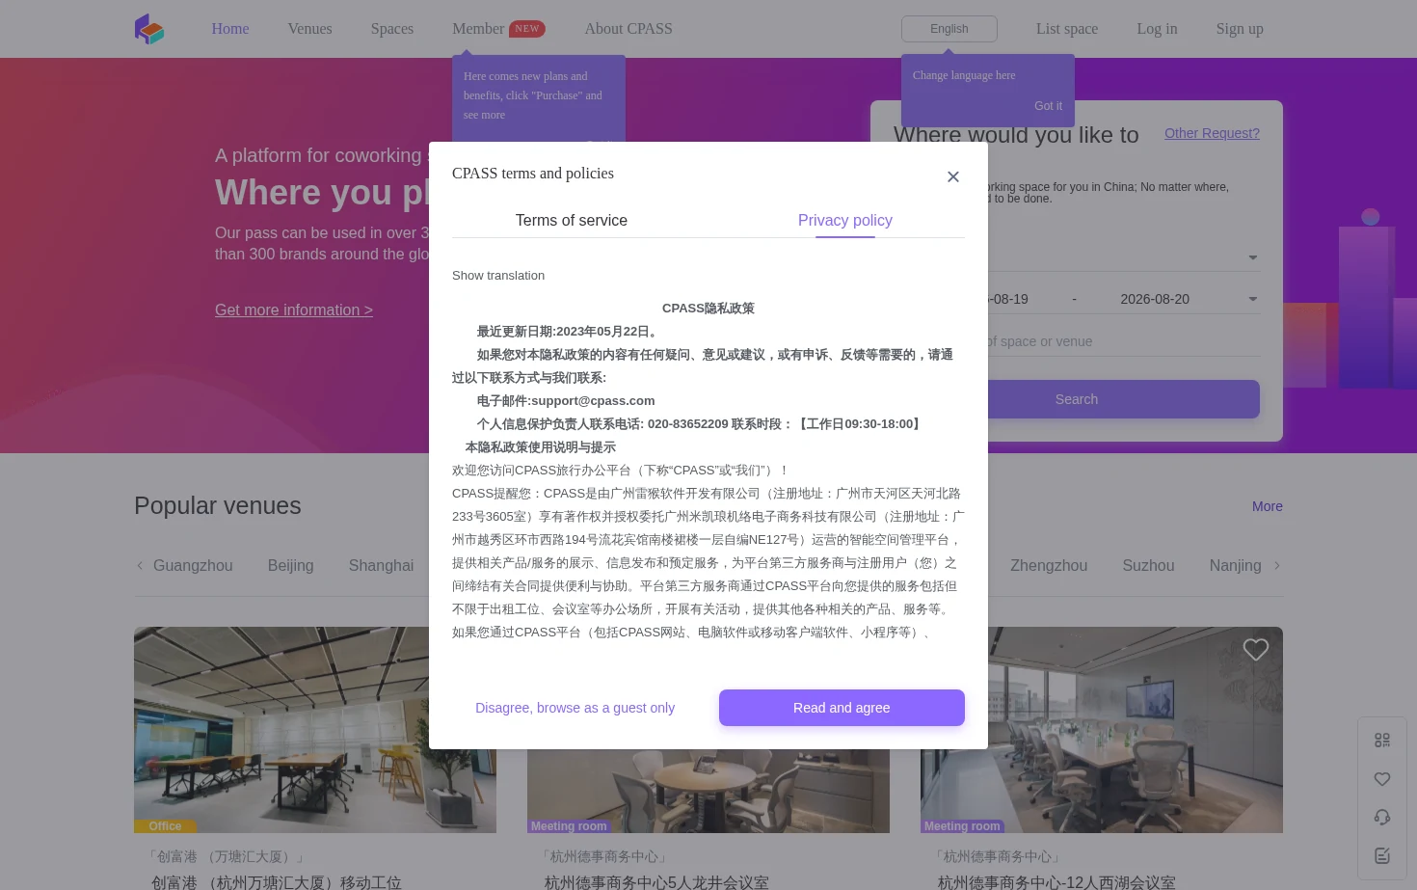This screenshot has height=890, width=1417.
Task: Show previous cities with left chevron
Action: [x=140, y=566]
